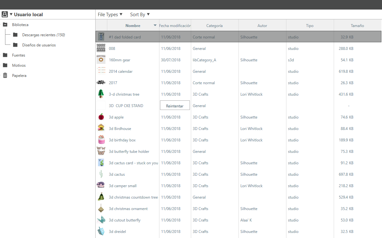Click the size value '529.4 KB'

coord(346,197)
